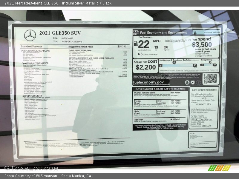Click the 2021 GLE350 SUV heading
The image size is (239, 179).
click(60, 33)
